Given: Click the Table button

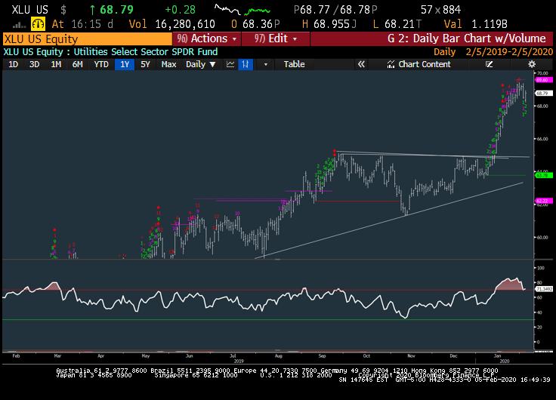Looking at the screenshot, I should [x=294, y=64].
